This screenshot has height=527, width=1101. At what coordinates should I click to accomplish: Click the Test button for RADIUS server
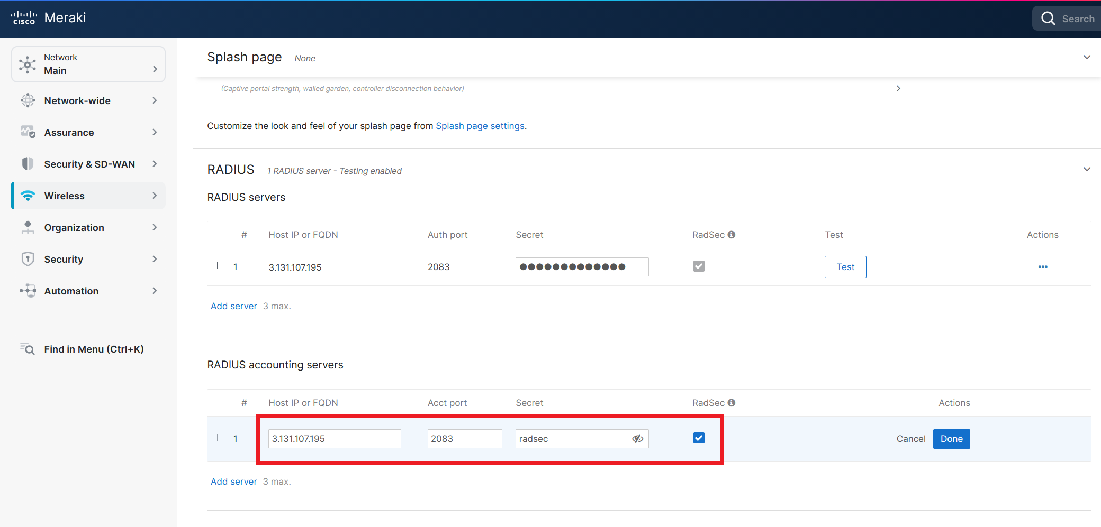point(845,267)
